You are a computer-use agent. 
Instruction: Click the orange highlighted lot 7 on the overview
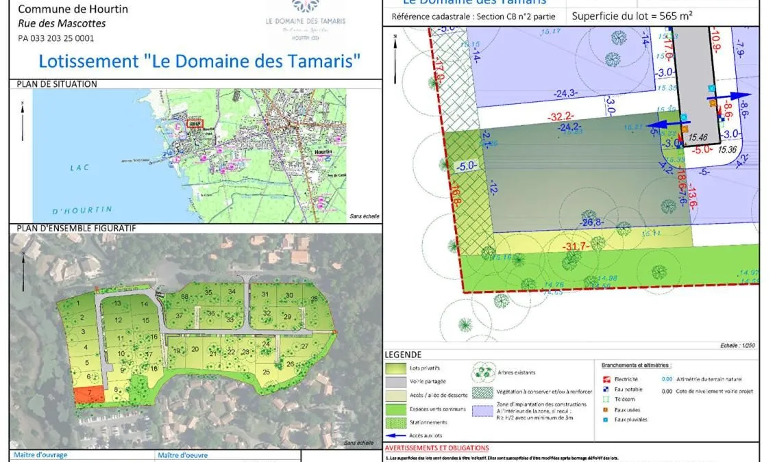coord(90,395)
